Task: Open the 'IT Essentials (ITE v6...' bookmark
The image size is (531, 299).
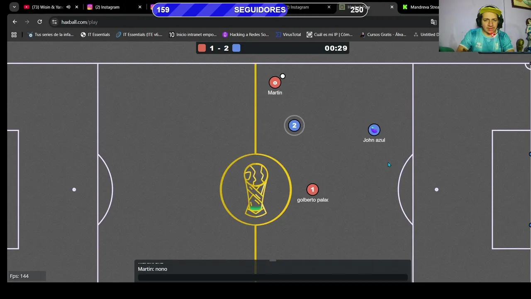Action: click(139, 34)
